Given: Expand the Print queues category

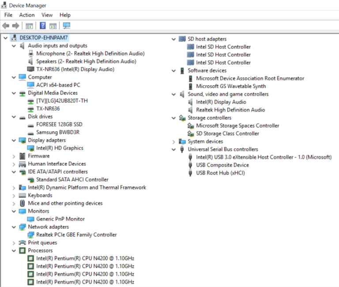Looking at the screenshot, I should [x=14, y=243].
